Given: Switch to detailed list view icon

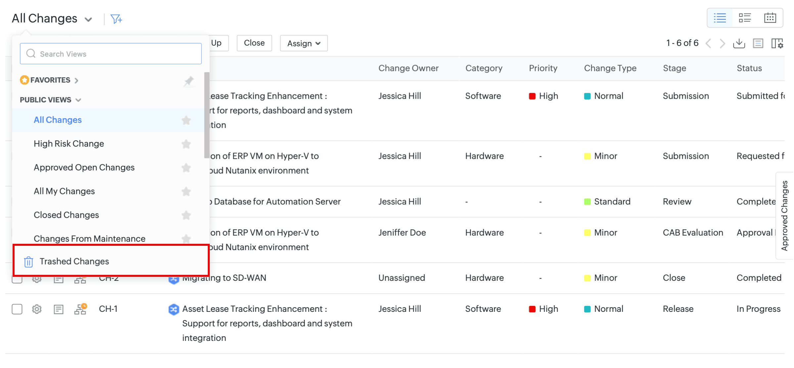Looking at the screenshot, I should click(745, 18).
